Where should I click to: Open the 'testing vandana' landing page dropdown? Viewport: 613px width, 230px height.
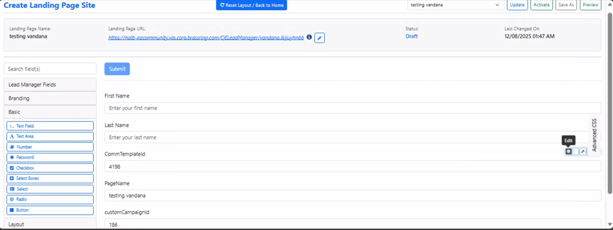pyautogui.click(x=455, y=5)
